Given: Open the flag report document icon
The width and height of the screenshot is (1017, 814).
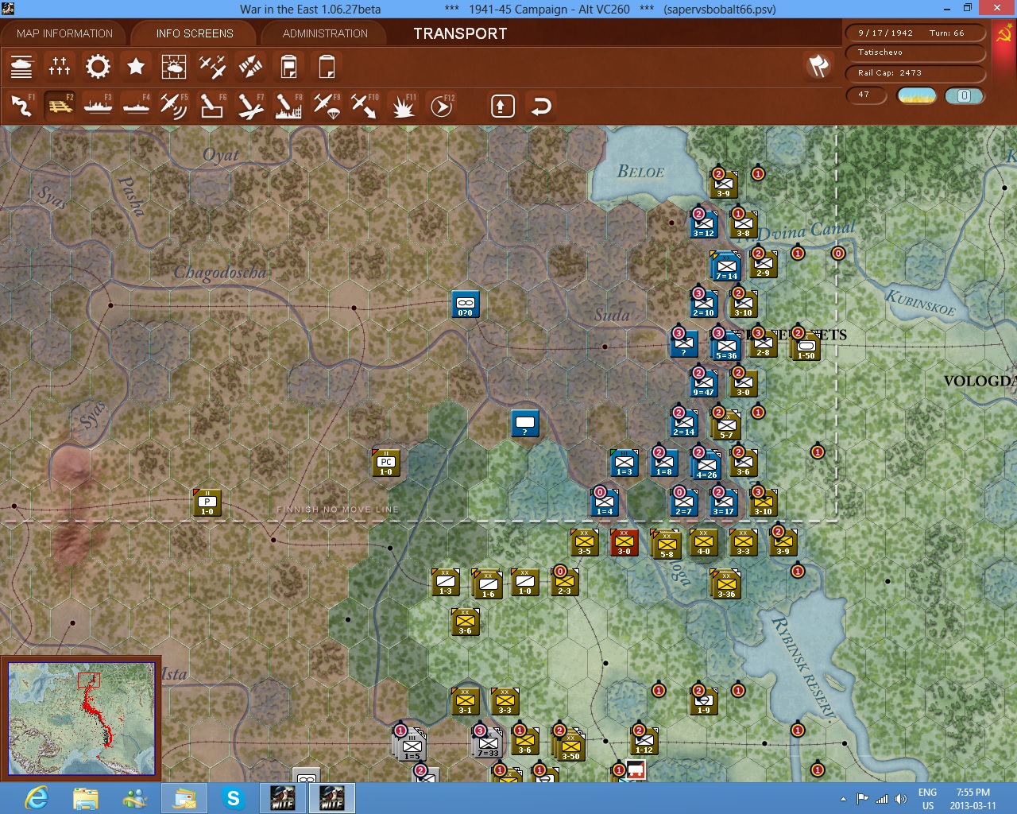Looking at the screenshot, I should [x=288, y=67].
